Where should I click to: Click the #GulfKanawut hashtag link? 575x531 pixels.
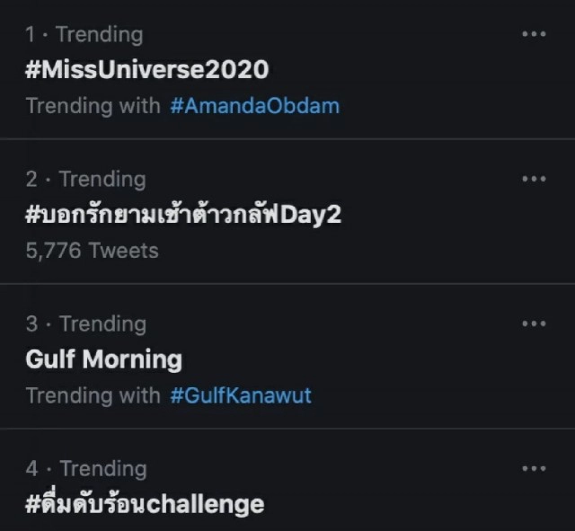[240, 394]
